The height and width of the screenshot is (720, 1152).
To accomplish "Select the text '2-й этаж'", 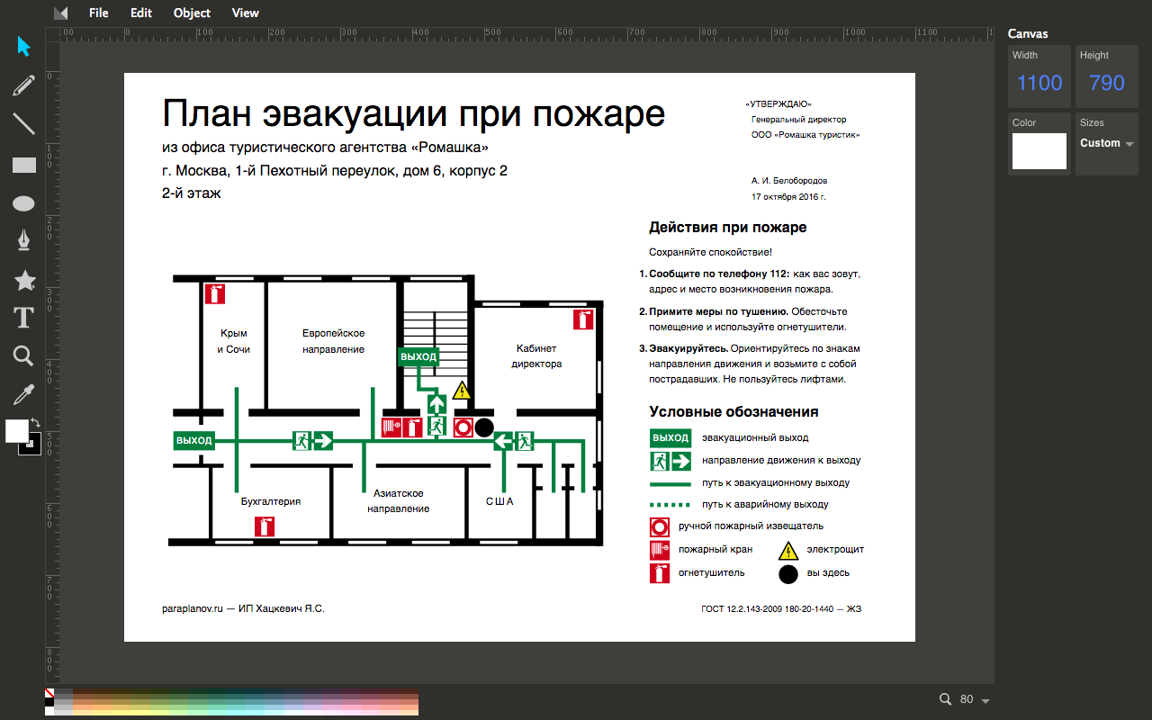I will coord(192,193).
